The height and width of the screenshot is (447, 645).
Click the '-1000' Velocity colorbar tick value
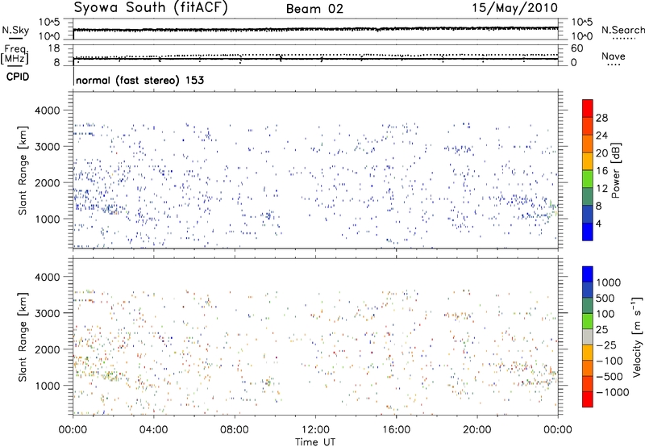point(613,392)
